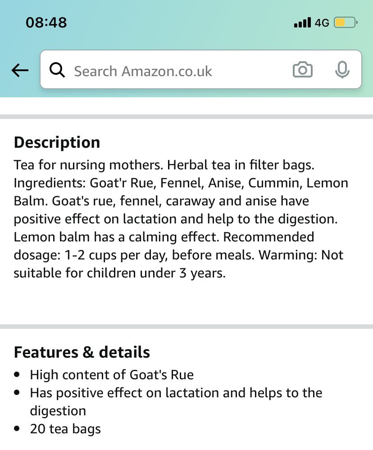Tap the 08:48 status bar clock
The height and width of the screenshot is (450, 373).
point(46,23)
